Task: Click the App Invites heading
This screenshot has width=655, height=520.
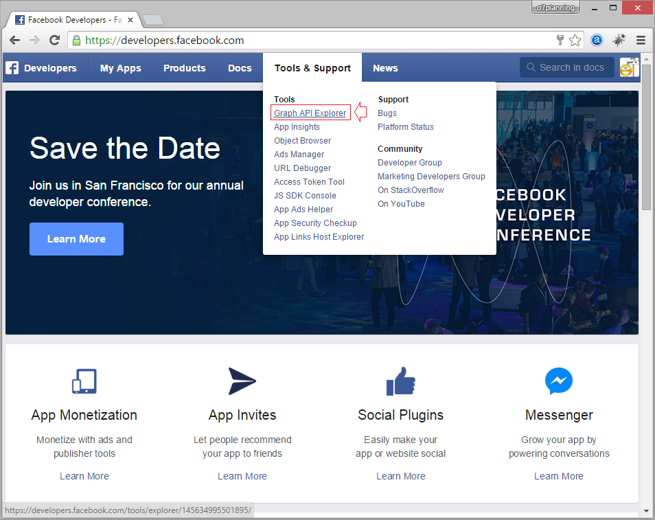Action: [242, 415]
